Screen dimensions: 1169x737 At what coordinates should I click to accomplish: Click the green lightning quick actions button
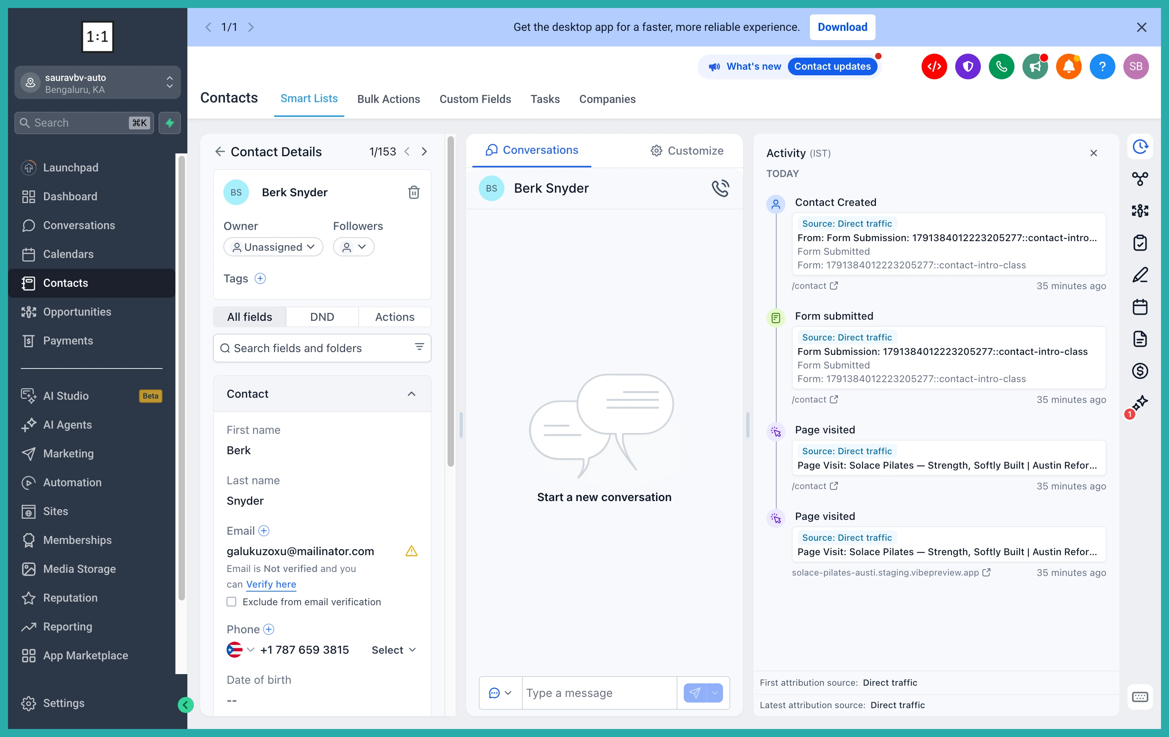point(169,123)
